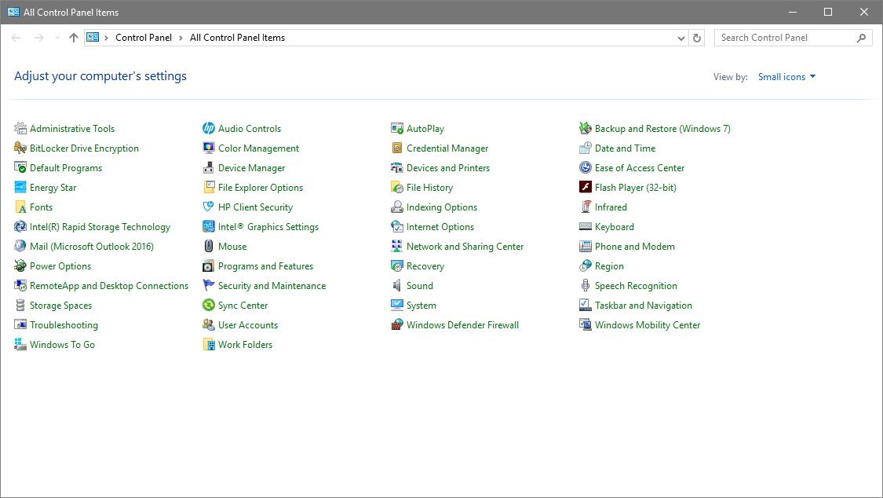Image resolution: width=883 pixels, height=498 pixels.
Task: Click the Device Manager icon
Action: [x=209, y=168]
